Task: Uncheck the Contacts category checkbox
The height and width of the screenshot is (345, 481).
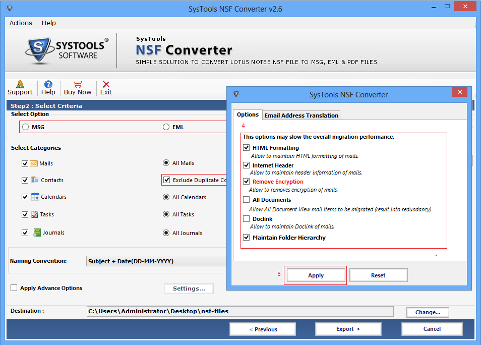Action: (x=25, y=180)
